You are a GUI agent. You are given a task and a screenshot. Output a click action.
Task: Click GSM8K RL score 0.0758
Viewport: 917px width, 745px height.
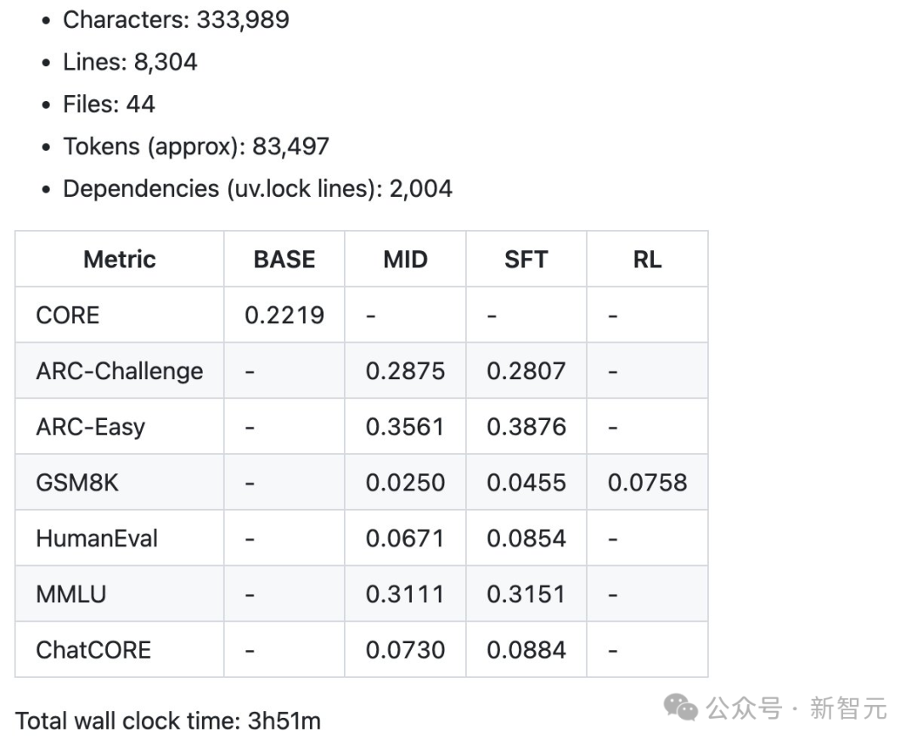[646, 483]
